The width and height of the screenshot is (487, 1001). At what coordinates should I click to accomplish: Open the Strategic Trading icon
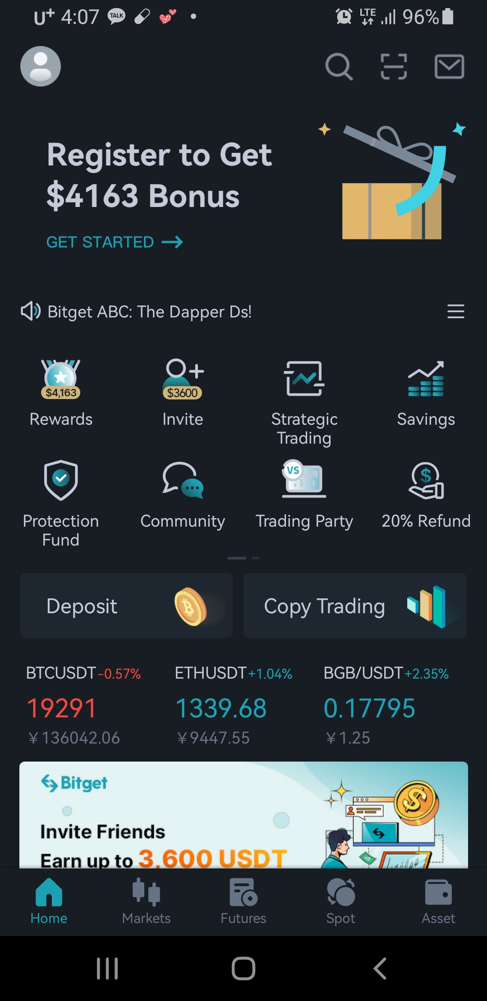(x=304, y=379)
